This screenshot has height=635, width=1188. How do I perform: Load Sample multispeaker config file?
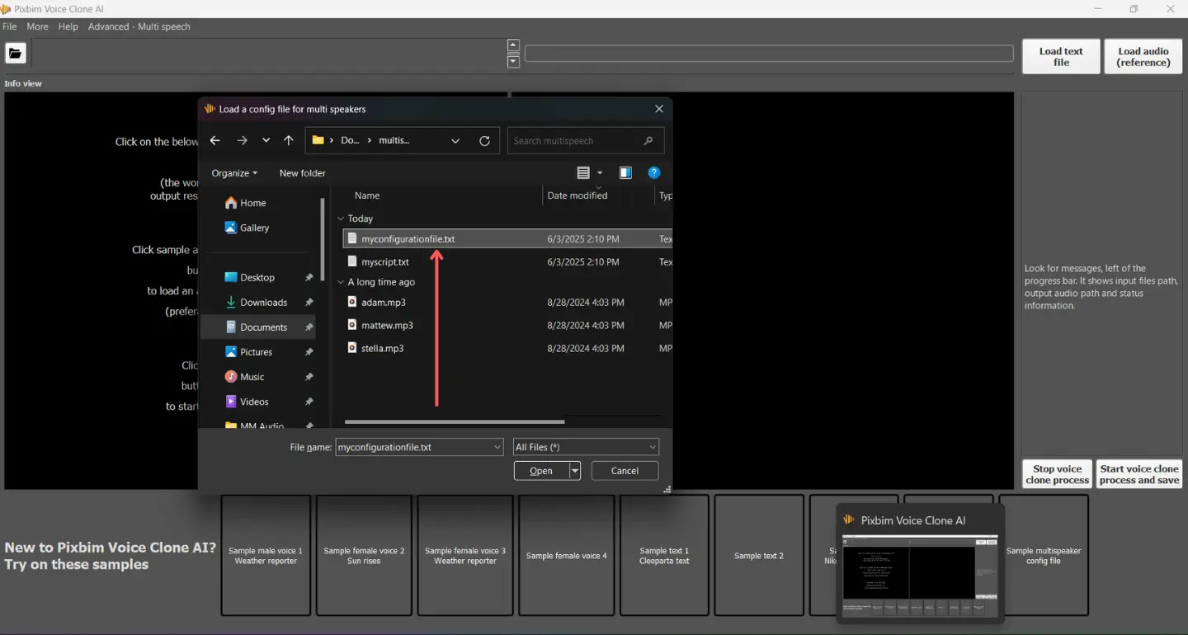pos(1045,555)
